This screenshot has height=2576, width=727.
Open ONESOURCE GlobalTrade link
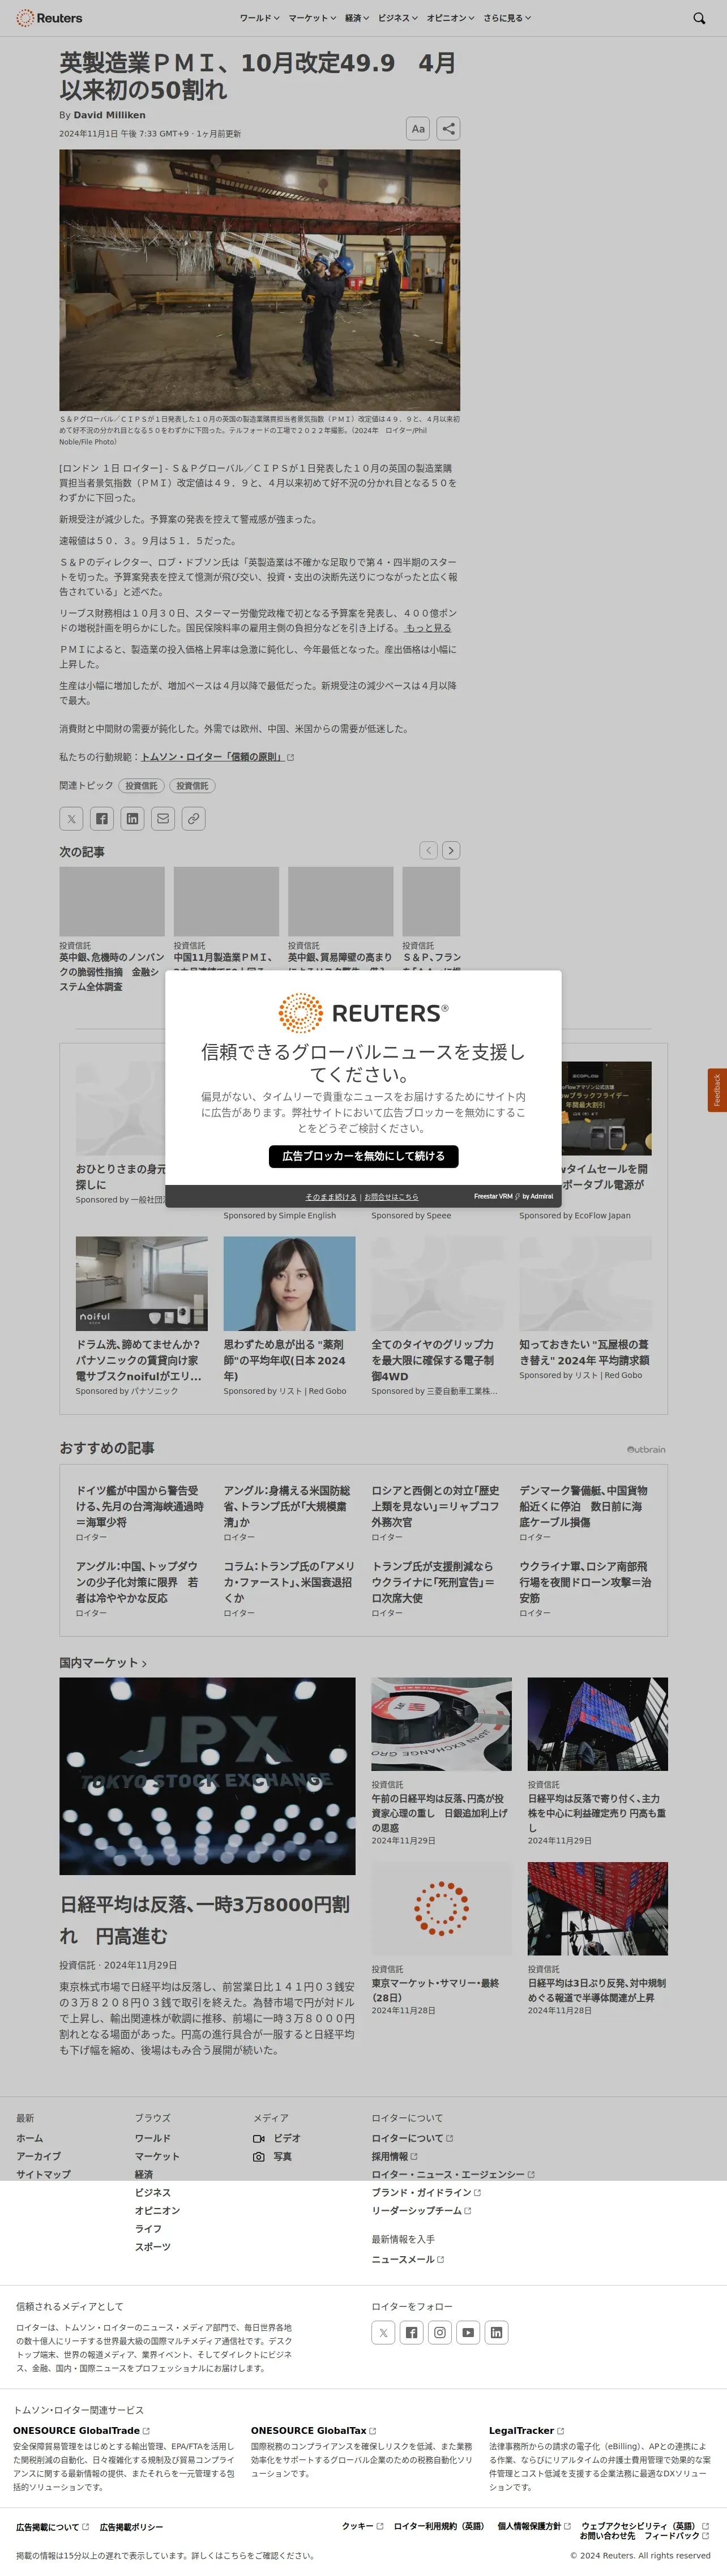click(x=81, y=2430)
